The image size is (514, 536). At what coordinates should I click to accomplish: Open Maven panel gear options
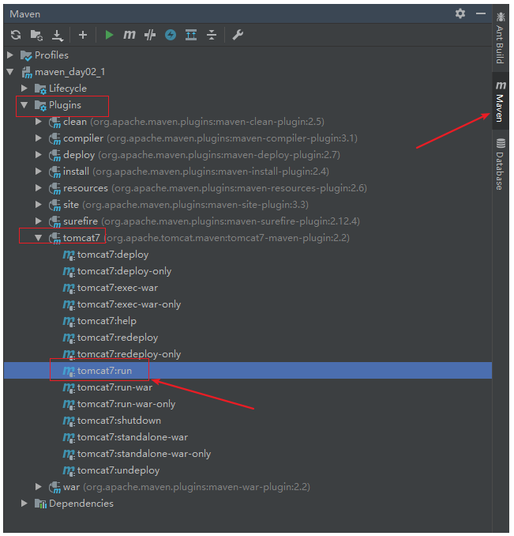460,13
